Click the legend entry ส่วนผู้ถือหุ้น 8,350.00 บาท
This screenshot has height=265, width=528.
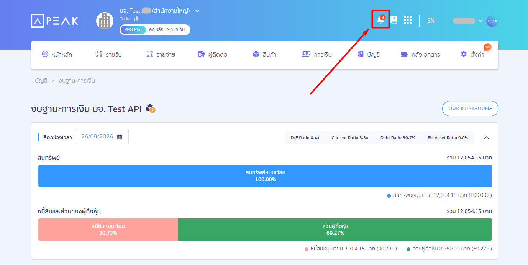449,249
